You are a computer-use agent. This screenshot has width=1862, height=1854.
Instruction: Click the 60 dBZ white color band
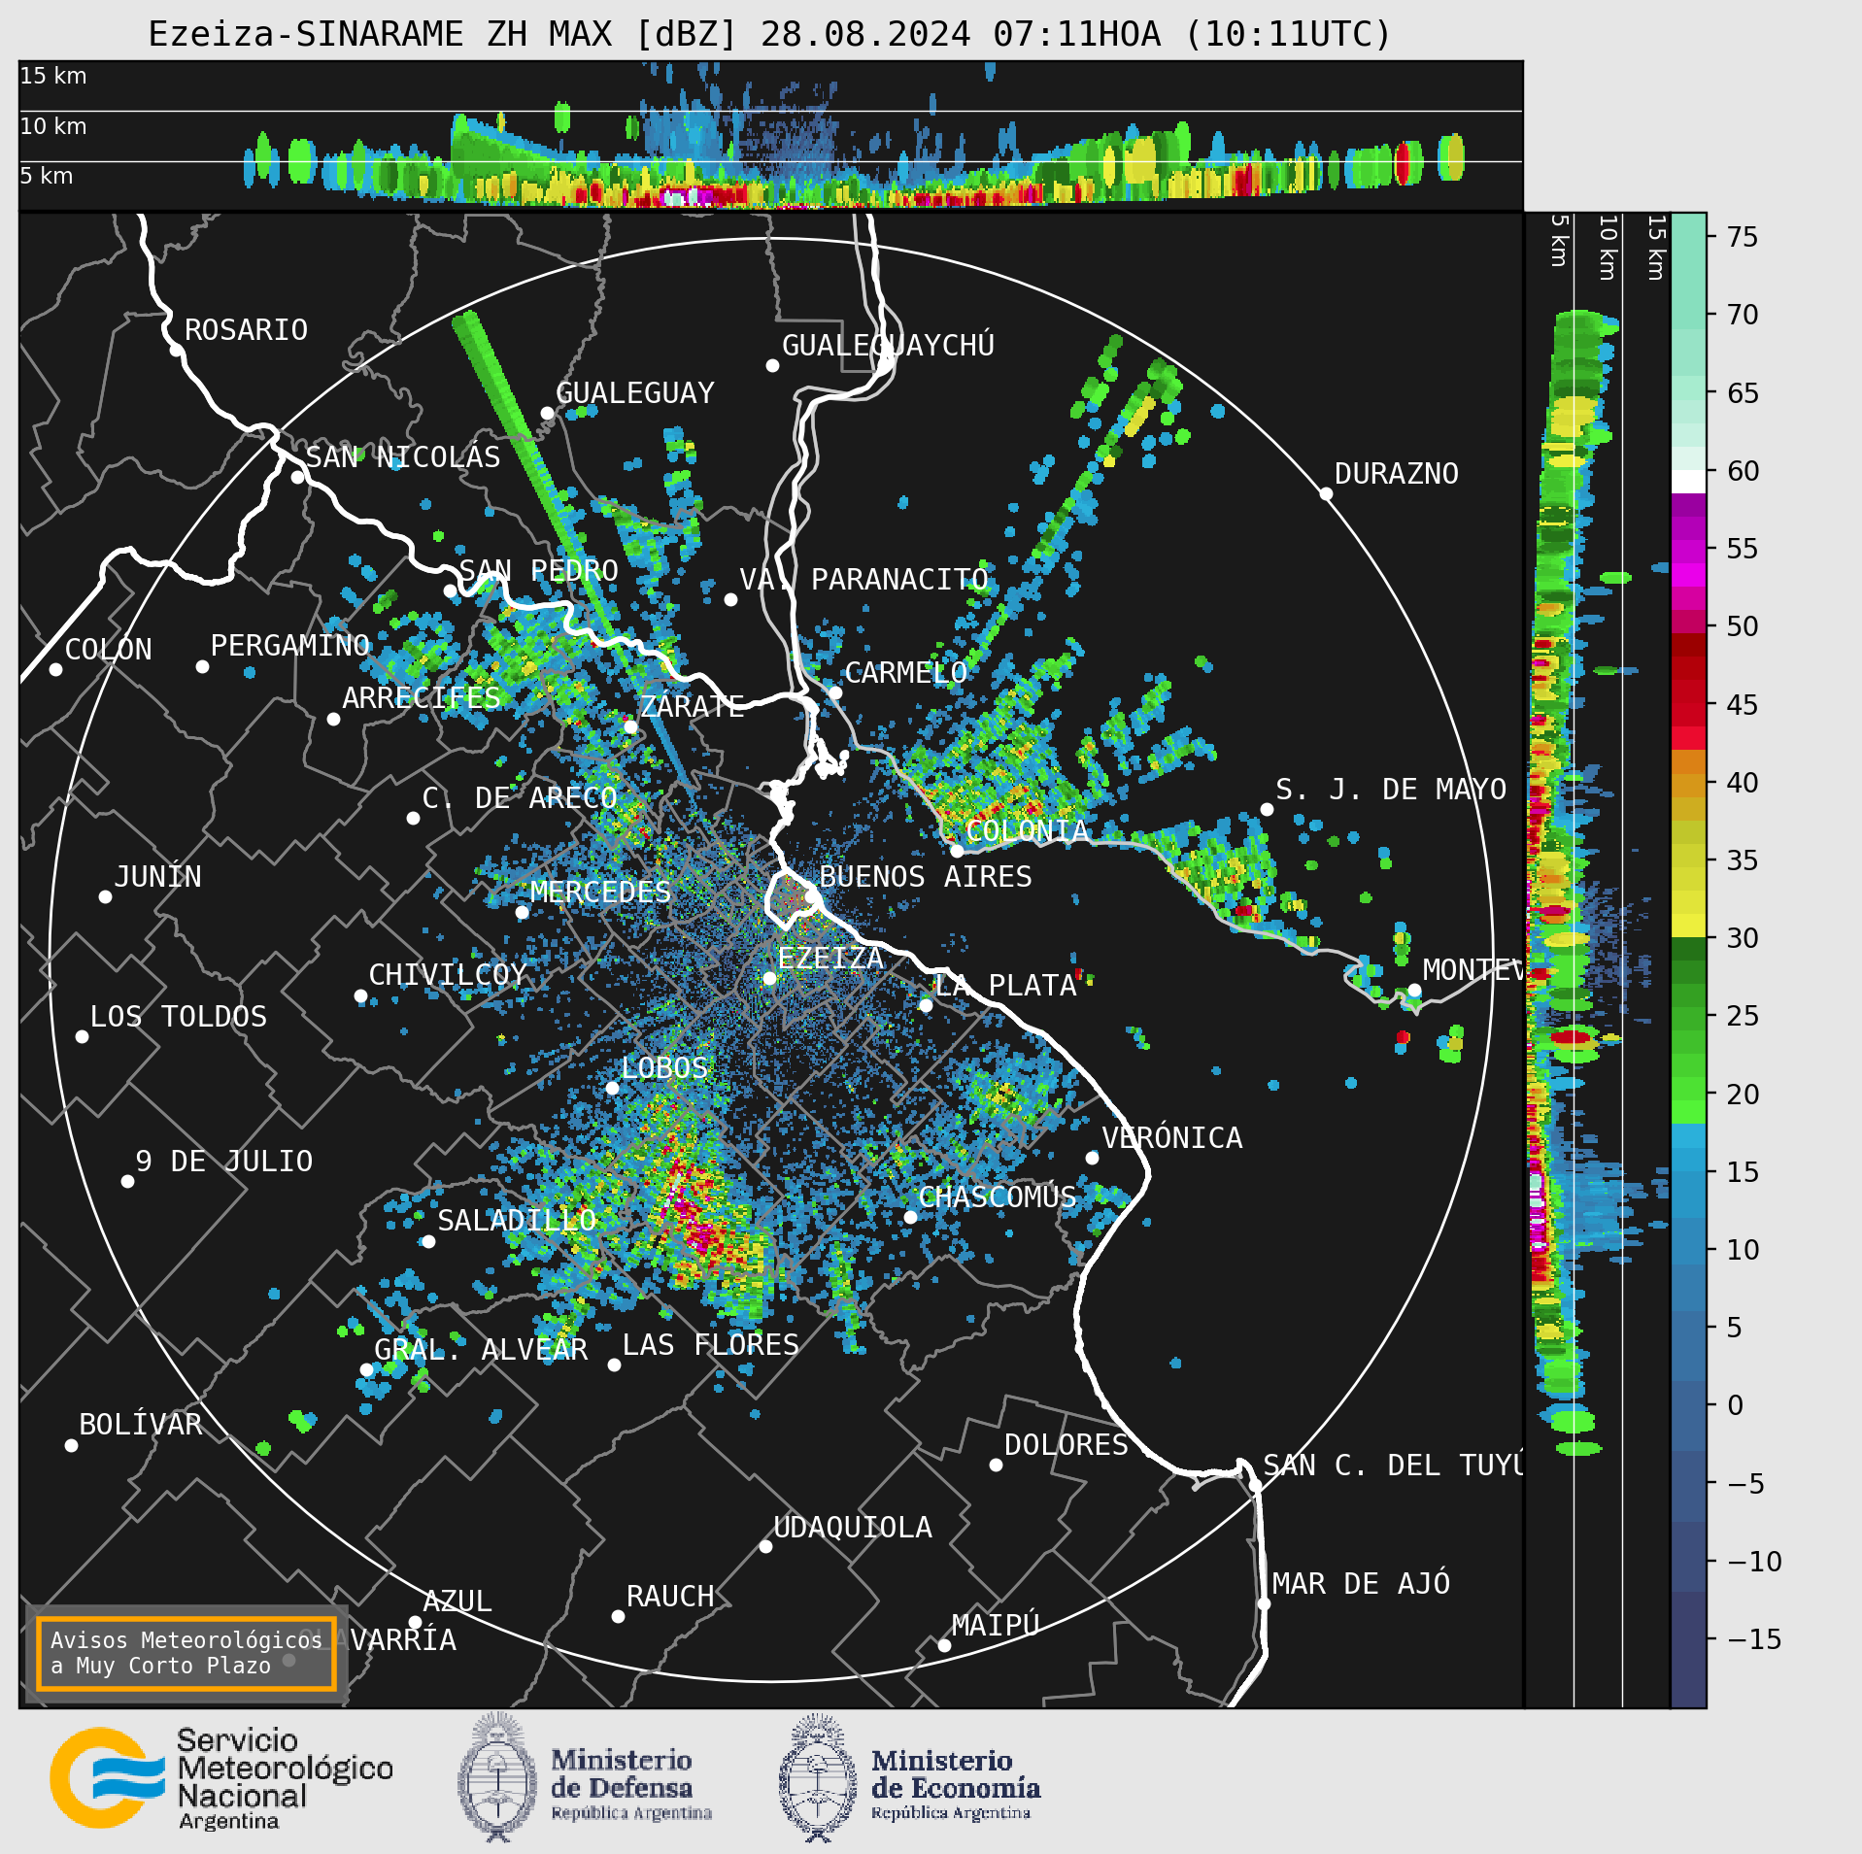tap(1688, 482)
